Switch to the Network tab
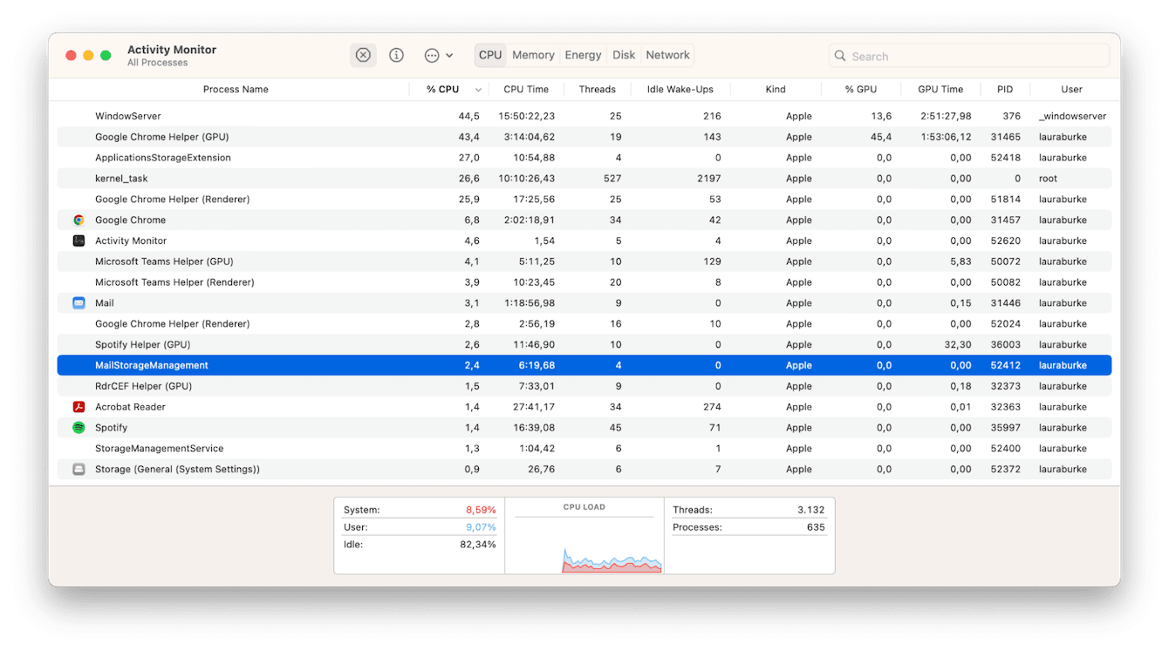 coord(667,55)
